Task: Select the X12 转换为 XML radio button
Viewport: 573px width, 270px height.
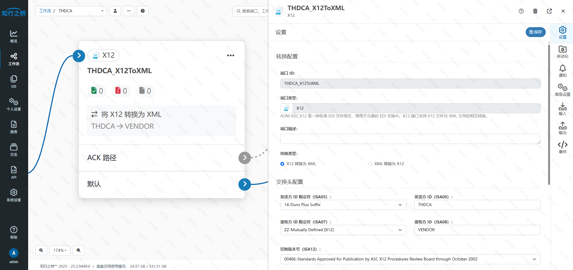Action: [x=282, y=164]
